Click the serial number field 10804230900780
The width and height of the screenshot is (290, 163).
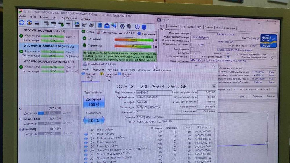pyautogui.click(x=154, y=97)
